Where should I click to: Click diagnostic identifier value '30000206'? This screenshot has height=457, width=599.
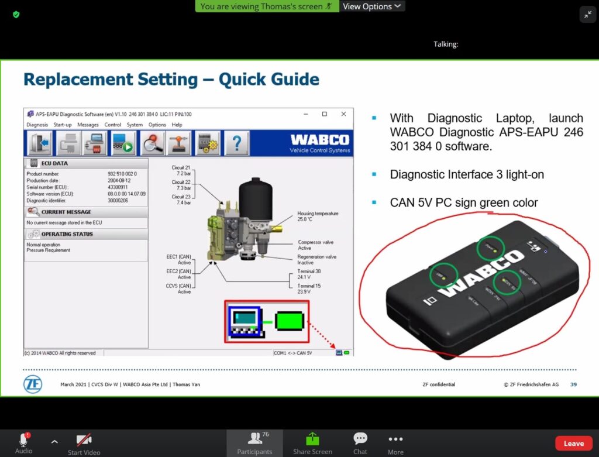[118, 201]
